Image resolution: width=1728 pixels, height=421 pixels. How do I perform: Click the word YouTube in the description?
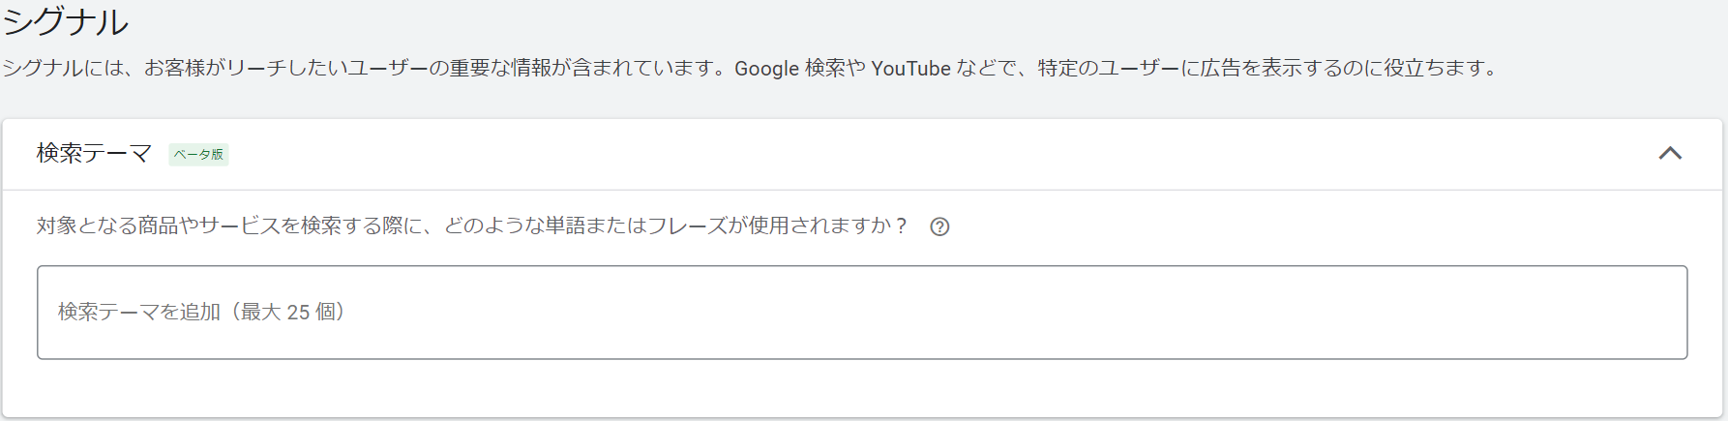[x=910, y=68]
